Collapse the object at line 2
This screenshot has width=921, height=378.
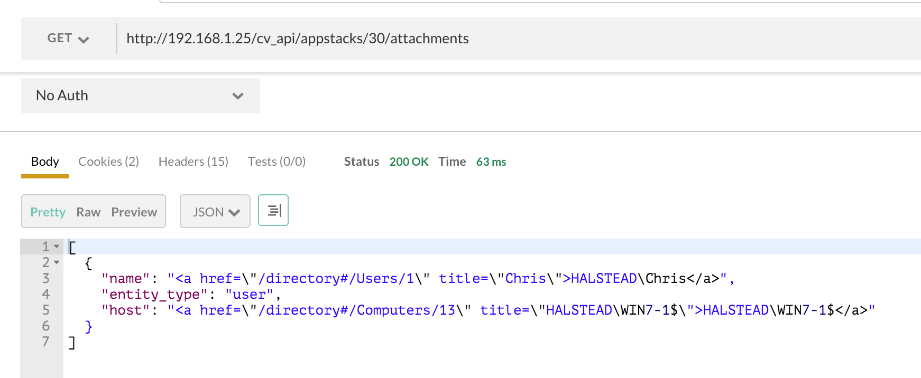(57, 262)
